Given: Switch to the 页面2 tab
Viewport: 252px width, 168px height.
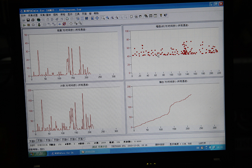Looking at the screenshot, I should 40,141.
